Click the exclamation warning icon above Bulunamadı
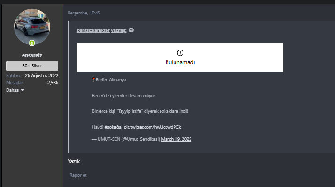This screenshot has height=187, width=335. coord(180,53)
